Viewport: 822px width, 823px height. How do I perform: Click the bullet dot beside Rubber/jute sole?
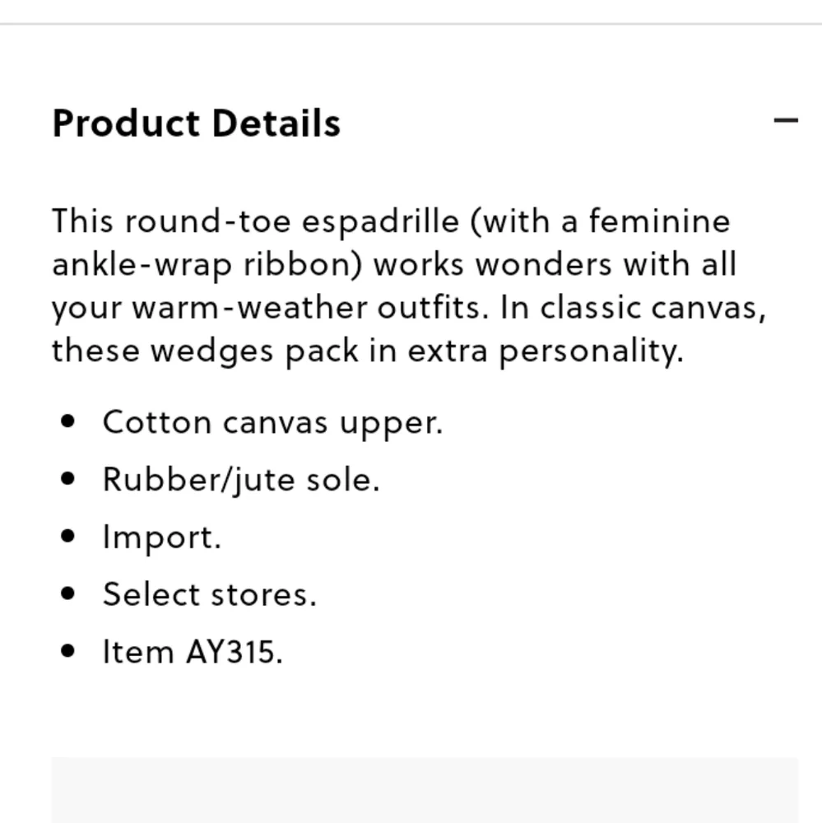(67, 479)
